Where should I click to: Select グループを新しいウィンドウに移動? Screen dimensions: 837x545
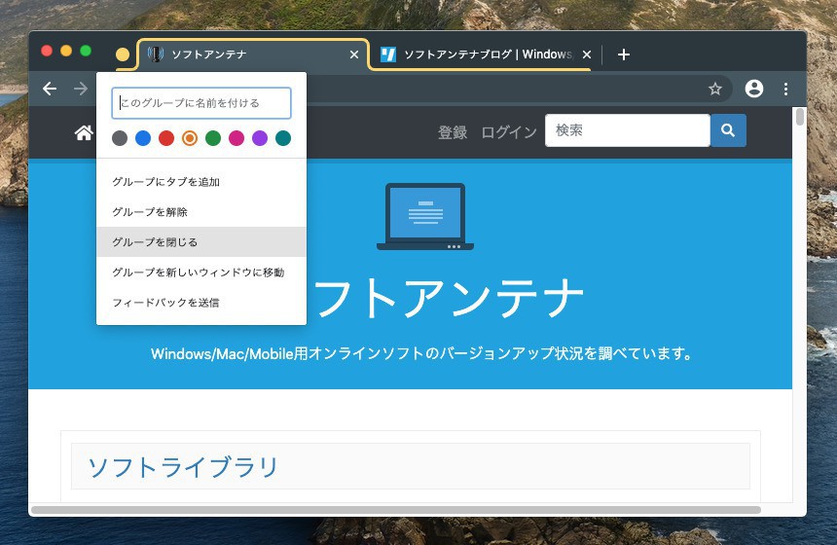coord(201,272)
